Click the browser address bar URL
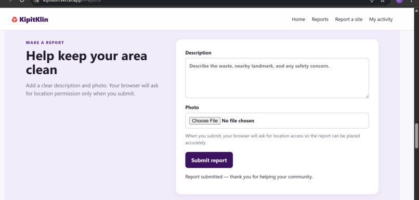This screenshot has height=200, width=419. (72, 1)
